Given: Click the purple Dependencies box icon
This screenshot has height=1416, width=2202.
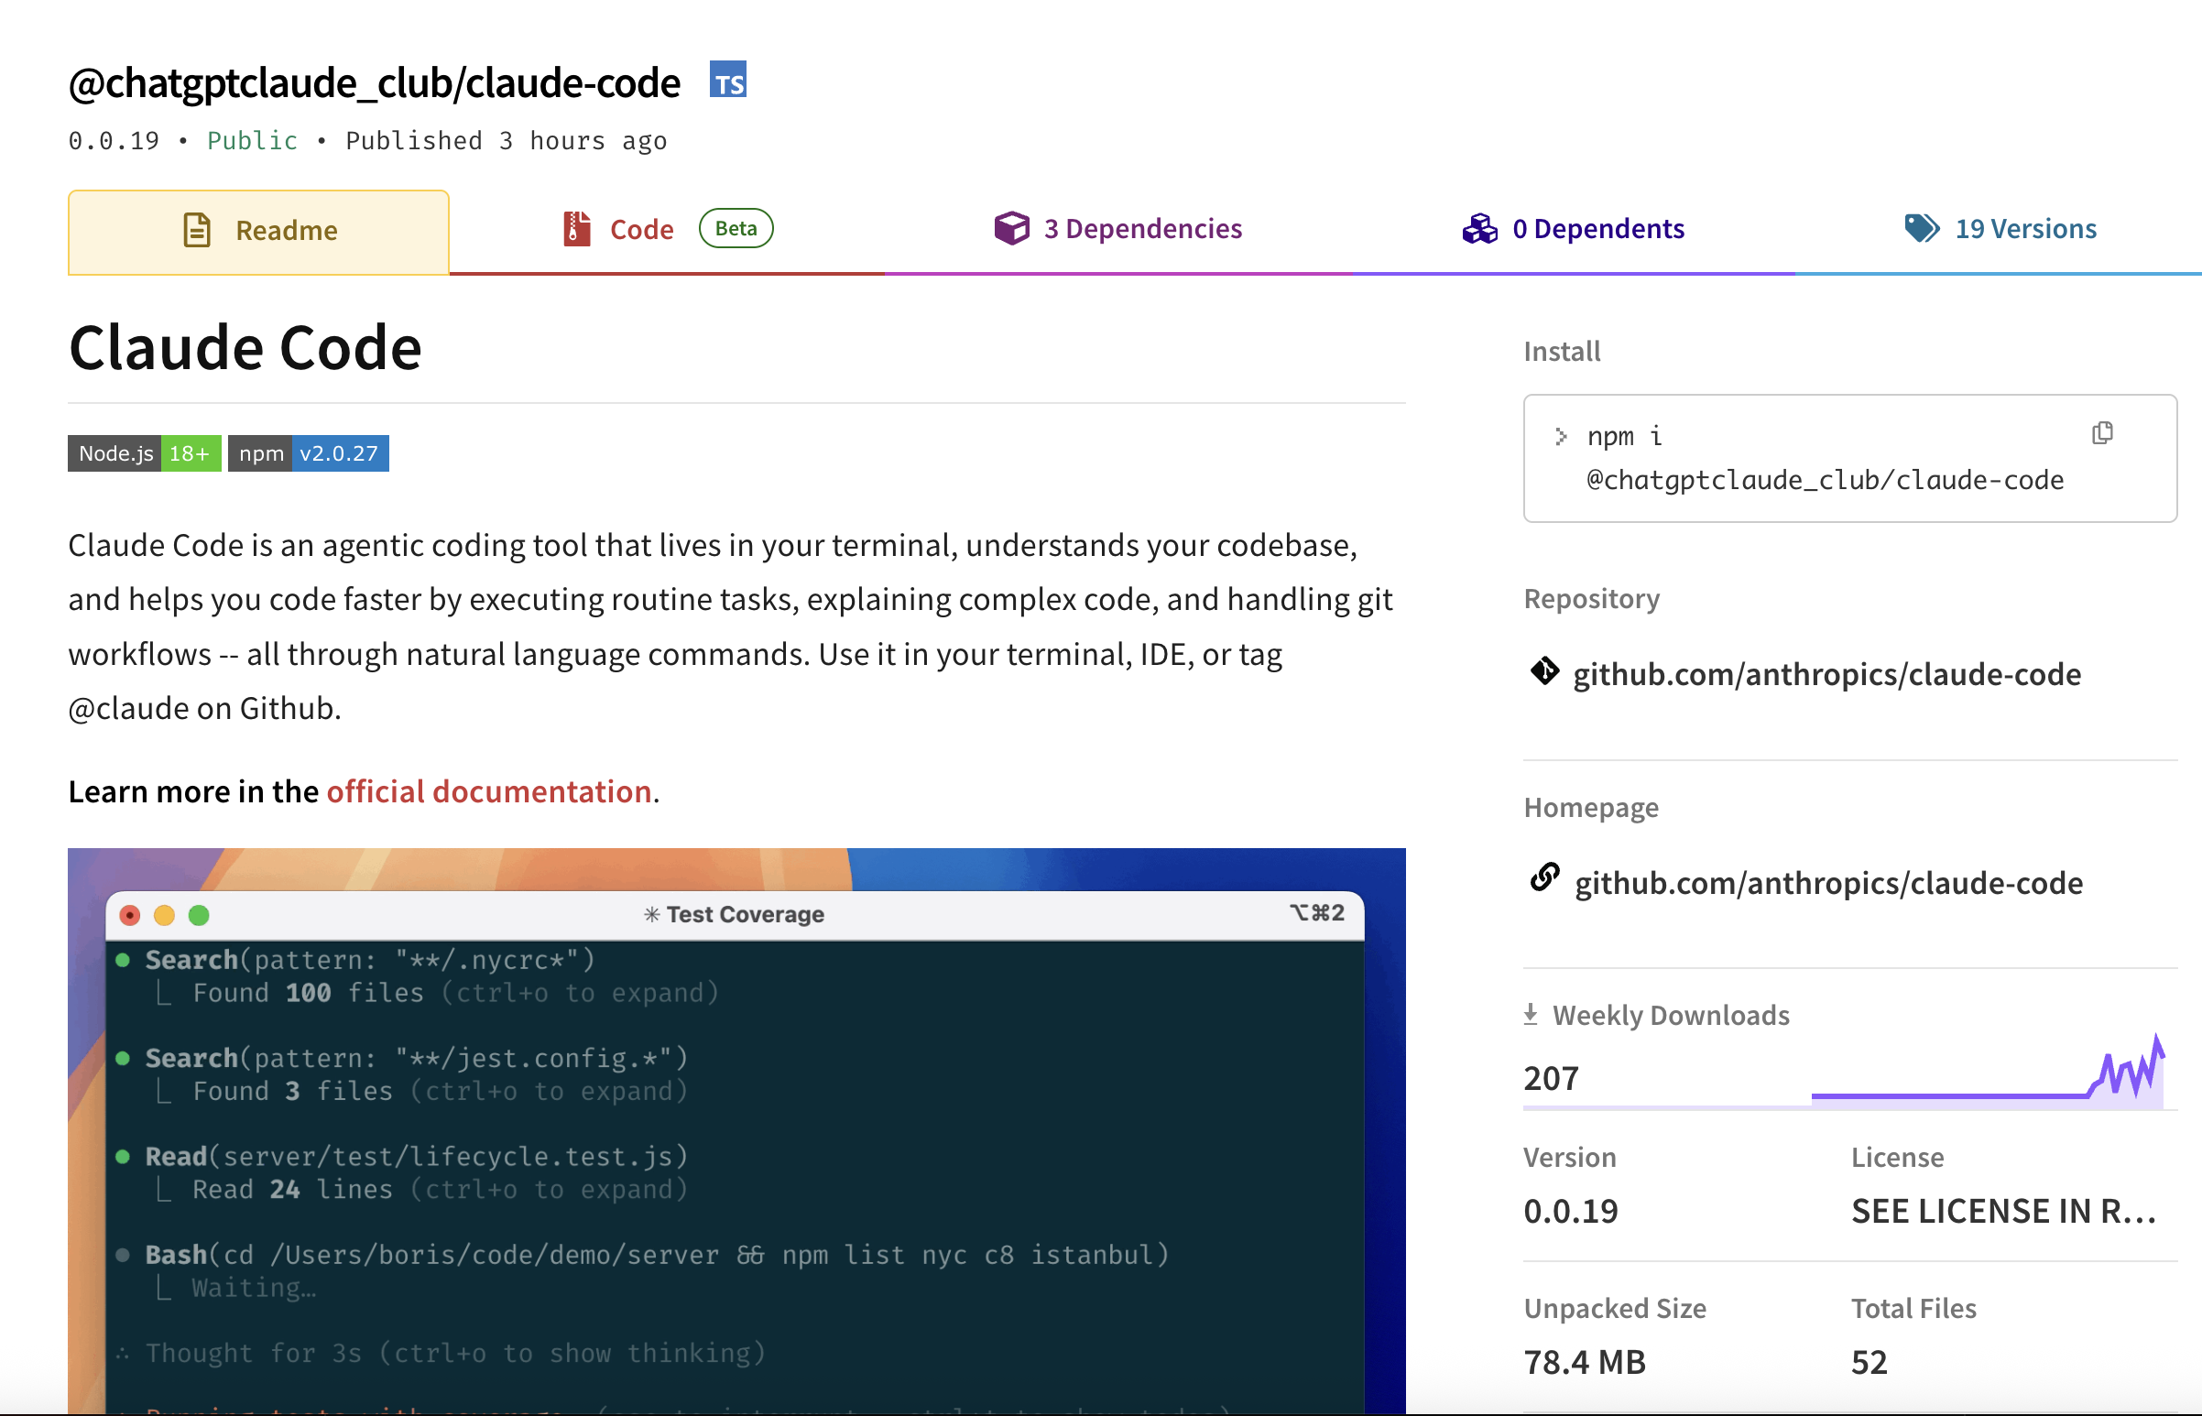Looking at the screenshot, I should pos(1011,228).
